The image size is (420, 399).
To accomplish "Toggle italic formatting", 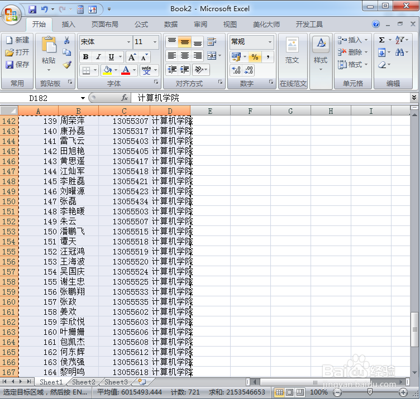I will click(98, 57).
